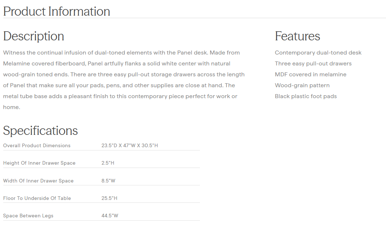Click the Panel desk description paragraph
Screen dimensions: 386x225
click(x=124, y=80)
